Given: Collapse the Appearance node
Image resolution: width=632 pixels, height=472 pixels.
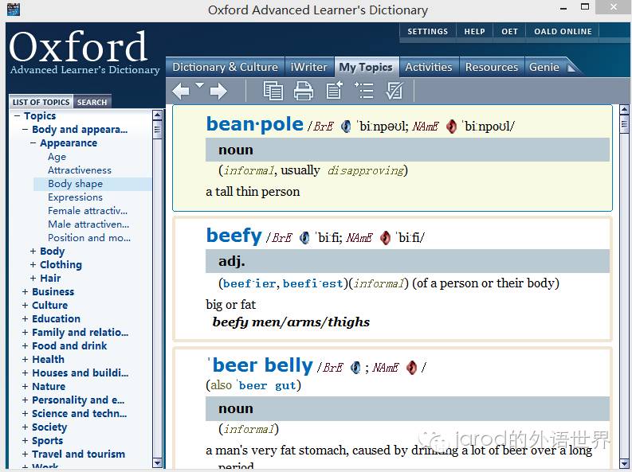Looking at the screenshot, I should 33,142.
